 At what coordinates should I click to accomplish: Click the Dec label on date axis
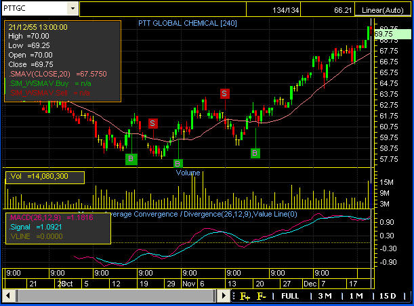[x=310, y=284]
